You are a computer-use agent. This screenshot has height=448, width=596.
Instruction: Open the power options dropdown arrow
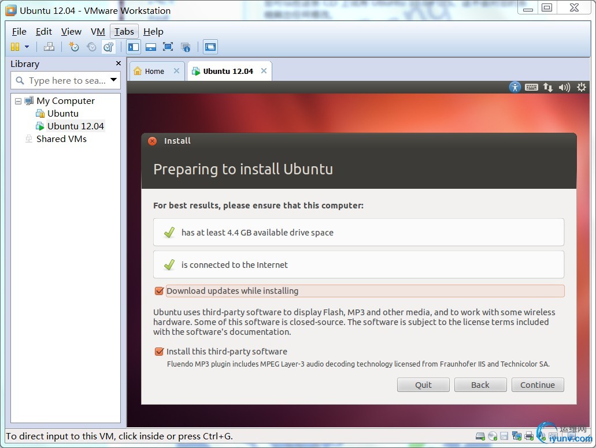(27, 47)
